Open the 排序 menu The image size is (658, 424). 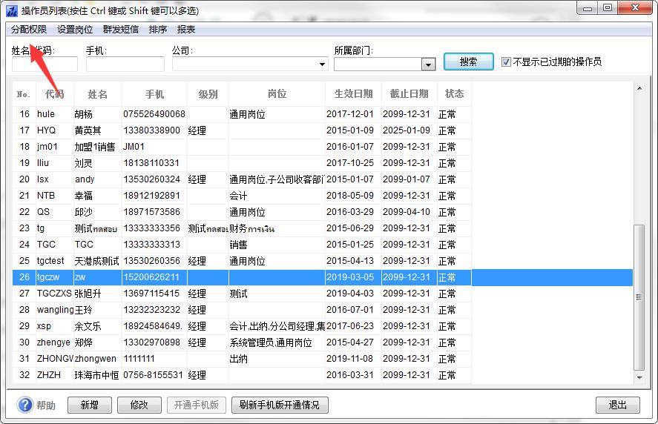(157, 30)
